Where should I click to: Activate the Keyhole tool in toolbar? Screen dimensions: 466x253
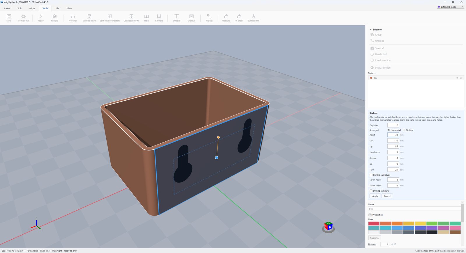coord(159,18)
